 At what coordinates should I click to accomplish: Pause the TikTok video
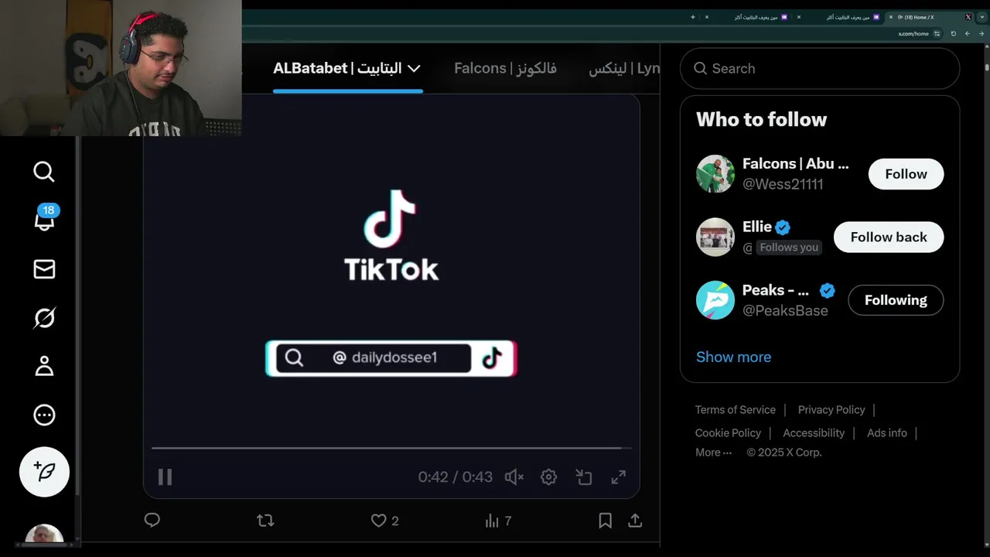coord(165,477)
